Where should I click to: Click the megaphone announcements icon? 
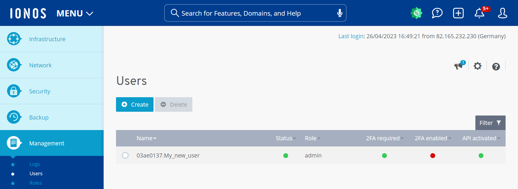pyautogui.click(x=459, y=66)
